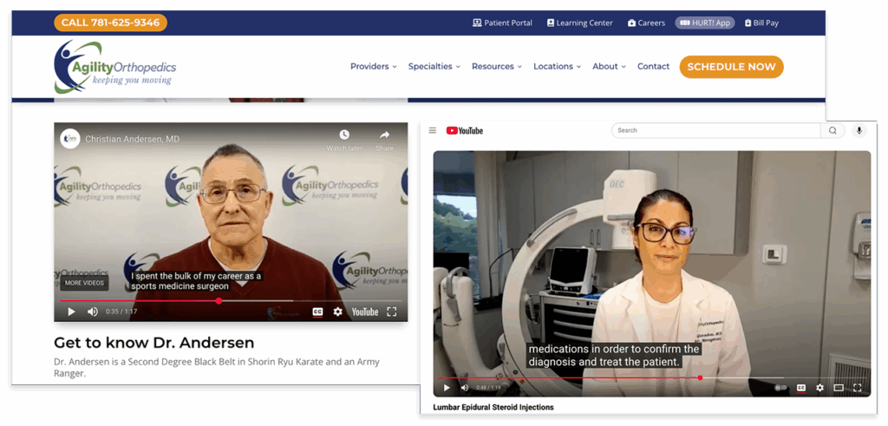Expand the Specialties dropdown menu

434,67
